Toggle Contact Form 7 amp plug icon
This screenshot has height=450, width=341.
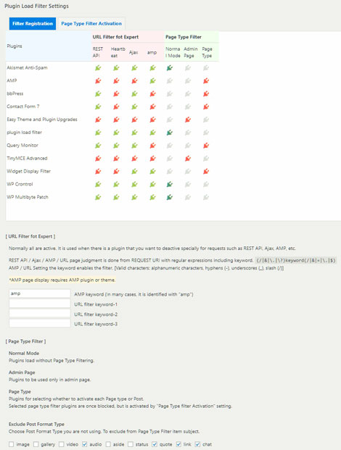point(152,107)
